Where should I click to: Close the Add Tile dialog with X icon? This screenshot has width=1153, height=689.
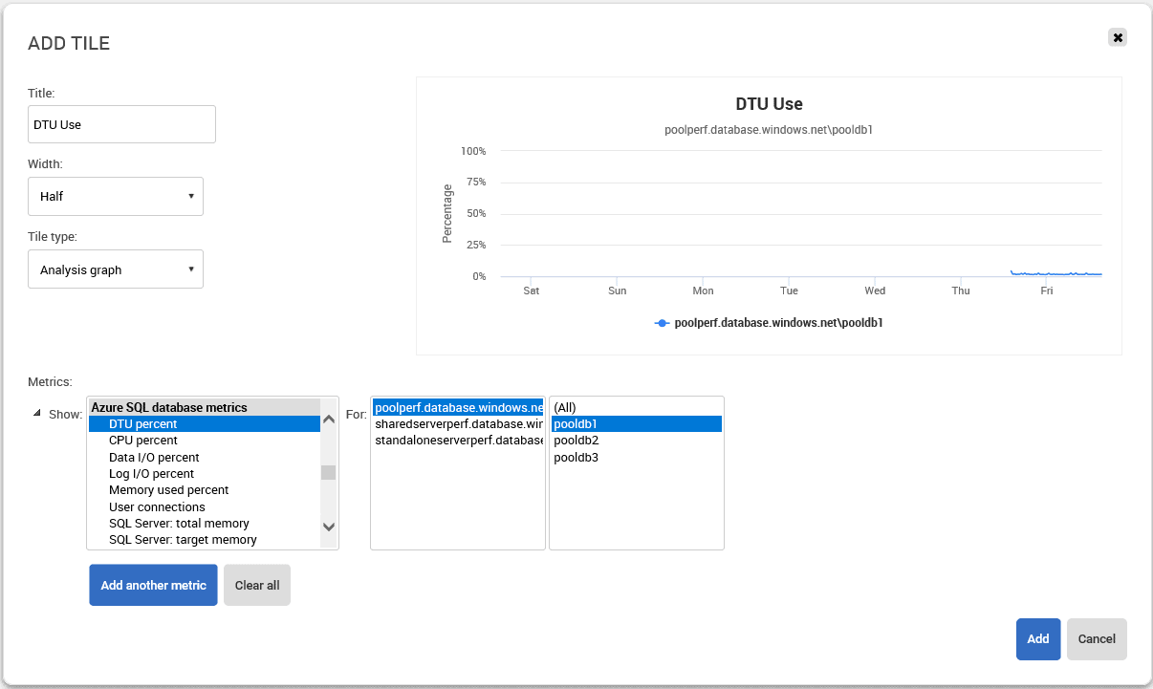[1118, 37]
